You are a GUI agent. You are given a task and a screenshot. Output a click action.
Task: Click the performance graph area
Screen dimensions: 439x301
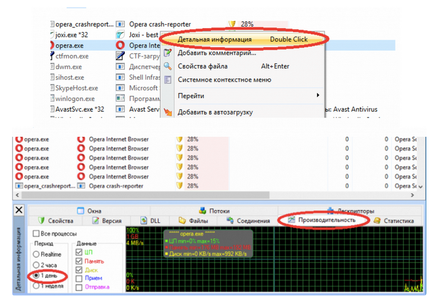[274, 259]
